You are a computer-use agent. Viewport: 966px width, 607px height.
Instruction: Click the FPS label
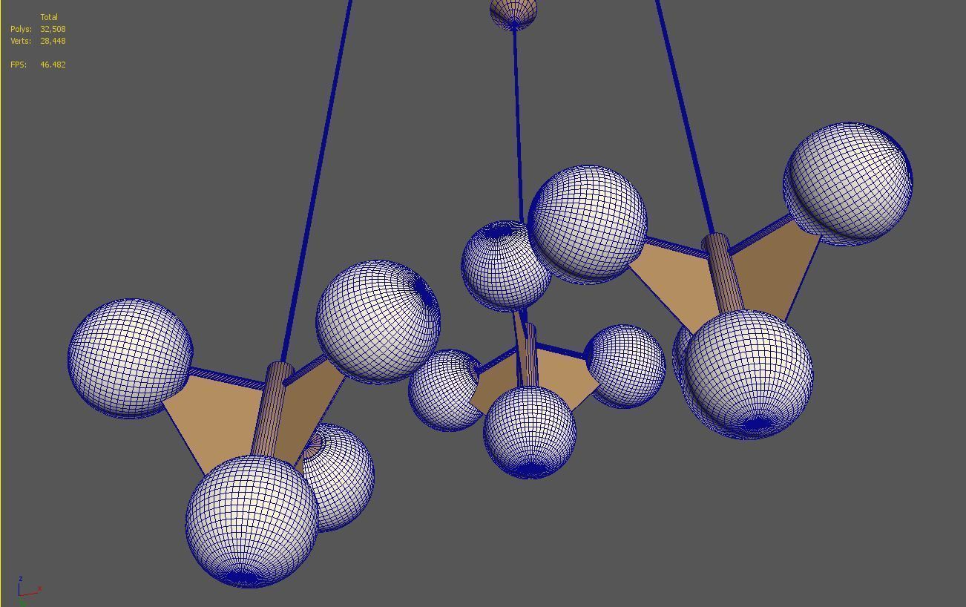19,65
